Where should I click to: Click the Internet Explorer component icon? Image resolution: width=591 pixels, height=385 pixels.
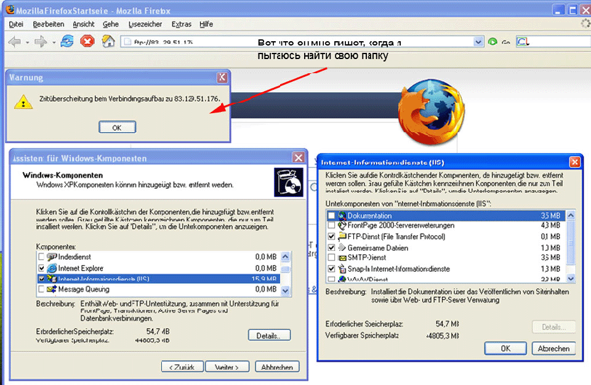(52, 268)
